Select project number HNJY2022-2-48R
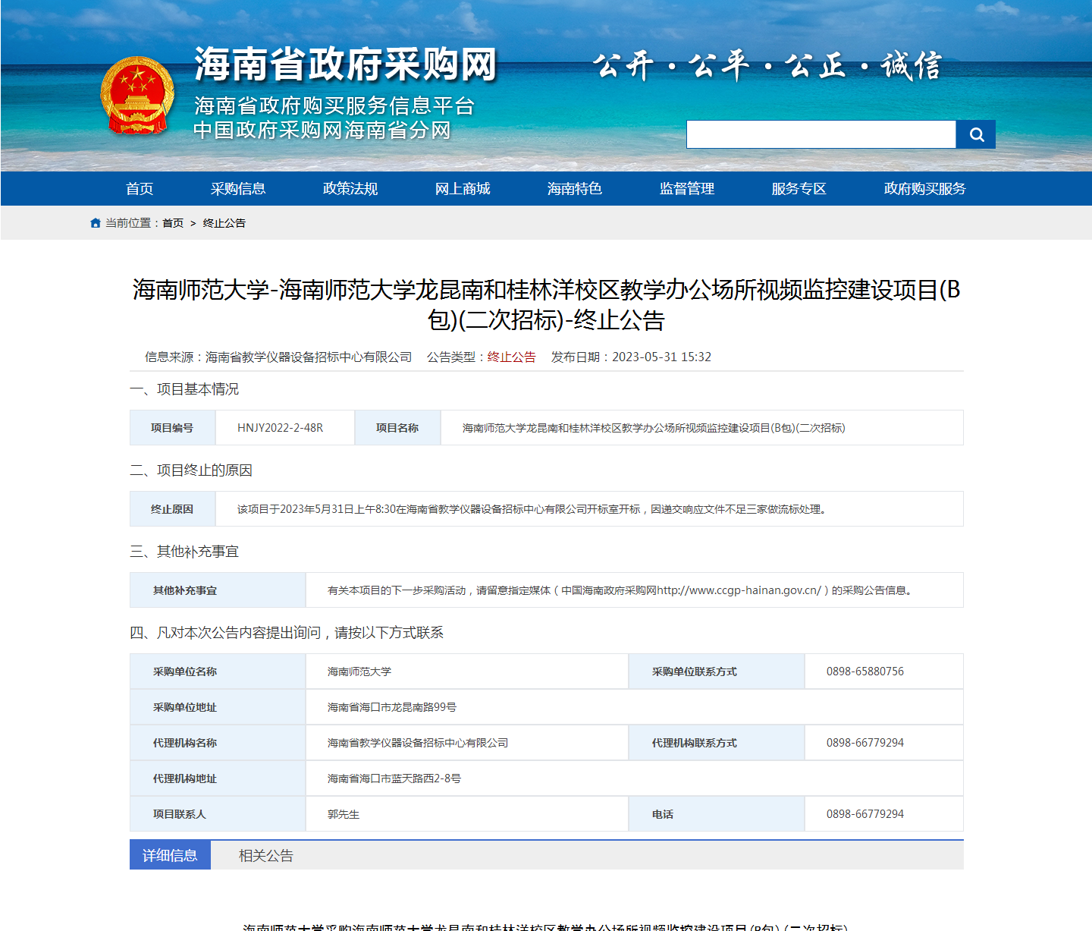 coord(281,428)
